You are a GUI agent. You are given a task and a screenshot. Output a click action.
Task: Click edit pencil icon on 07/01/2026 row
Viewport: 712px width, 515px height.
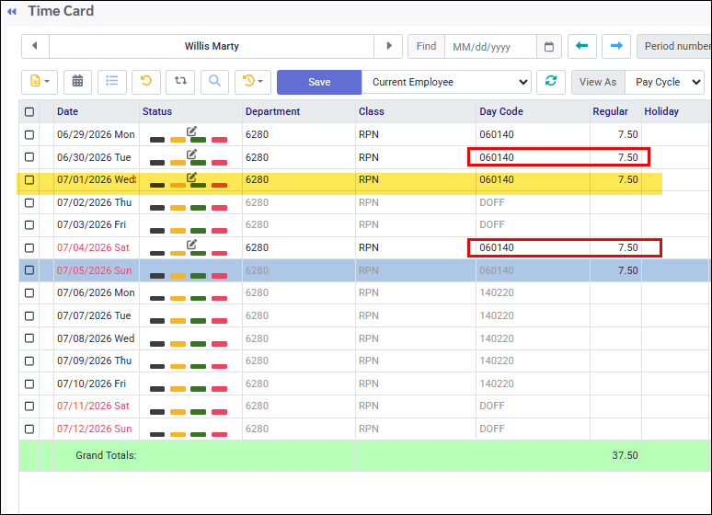tap(191, 177)
